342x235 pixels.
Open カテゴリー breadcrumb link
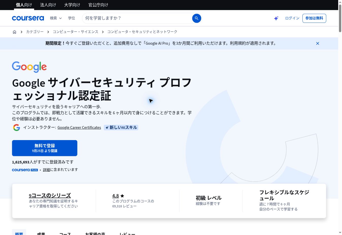point(35,32)
